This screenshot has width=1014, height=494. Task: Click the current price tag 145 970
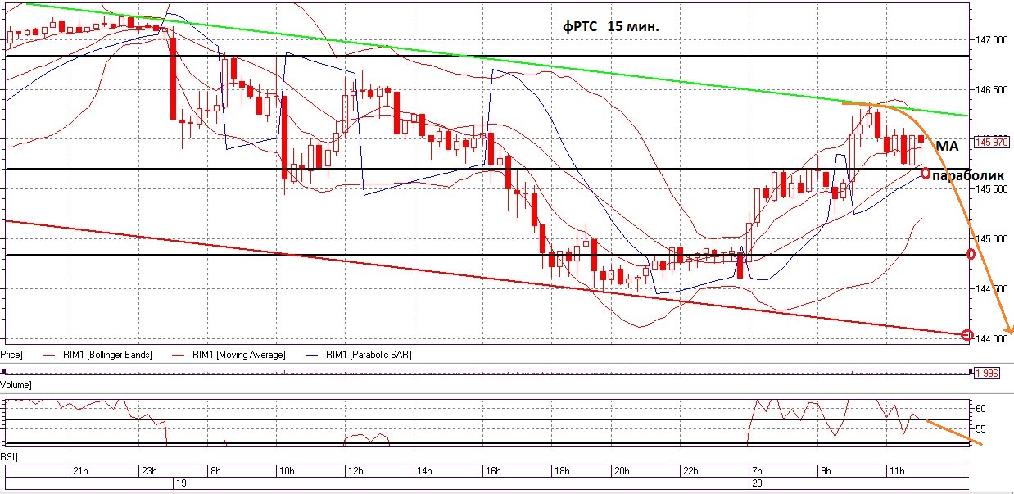[x=992, y=142]
